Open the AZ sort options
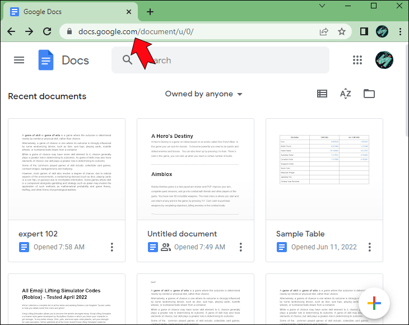Viewport: 409px width, 325px height. 345,94
